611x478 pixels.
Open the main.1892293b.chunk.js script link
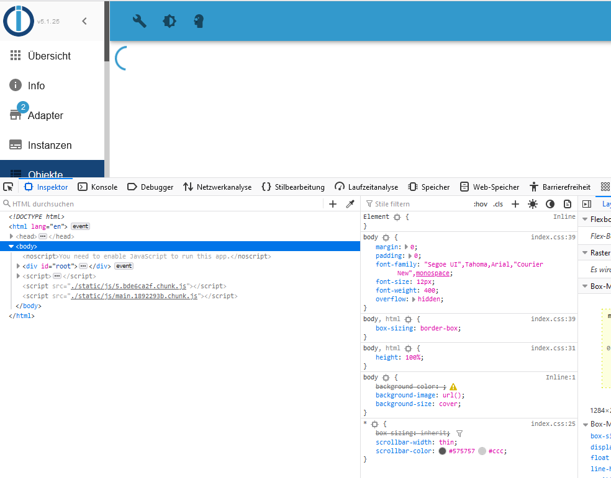(134, 296)
